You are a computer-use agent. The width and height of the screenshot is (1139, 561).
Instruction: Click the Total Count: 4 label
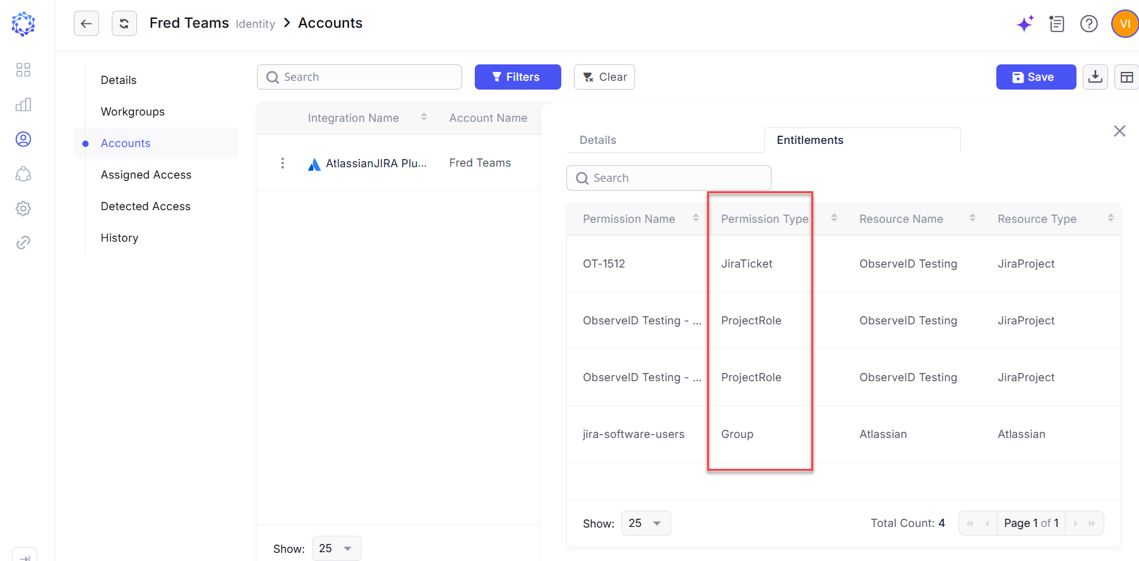907,523
